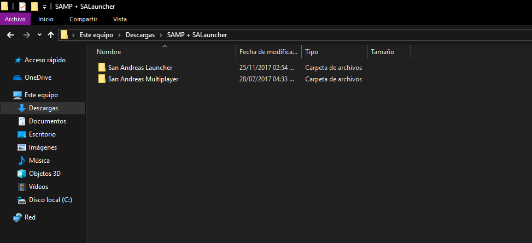Open Disco local (C:) drive

click(50, 200)
